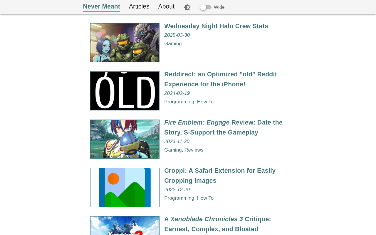This screenshot has height=235, width=376.
Task: Click the Croppi image icon thumbnail
Action: 125,187
